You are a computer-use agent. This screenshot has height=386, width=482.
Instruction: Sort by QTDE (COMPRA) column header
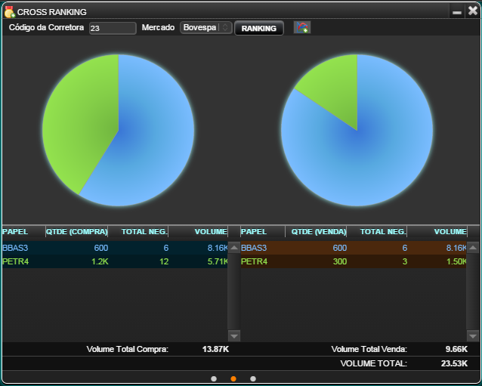pyautogui.click(x=77, y=231)
